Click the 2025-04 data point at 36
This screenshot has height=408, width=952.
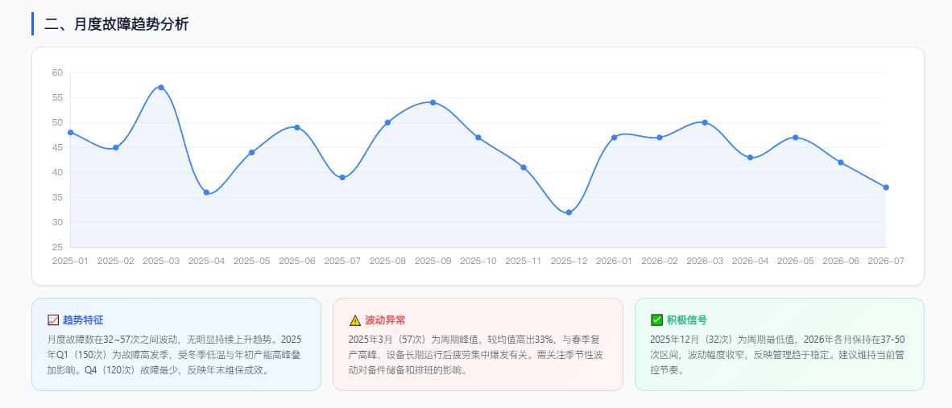(206, 192)
